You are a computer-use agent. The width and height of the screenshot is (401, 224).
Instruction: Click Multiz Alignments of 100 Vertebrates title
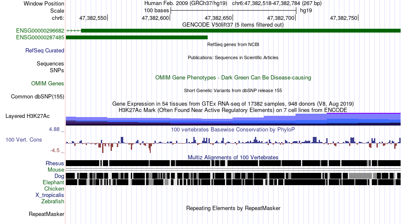[233, 157]
